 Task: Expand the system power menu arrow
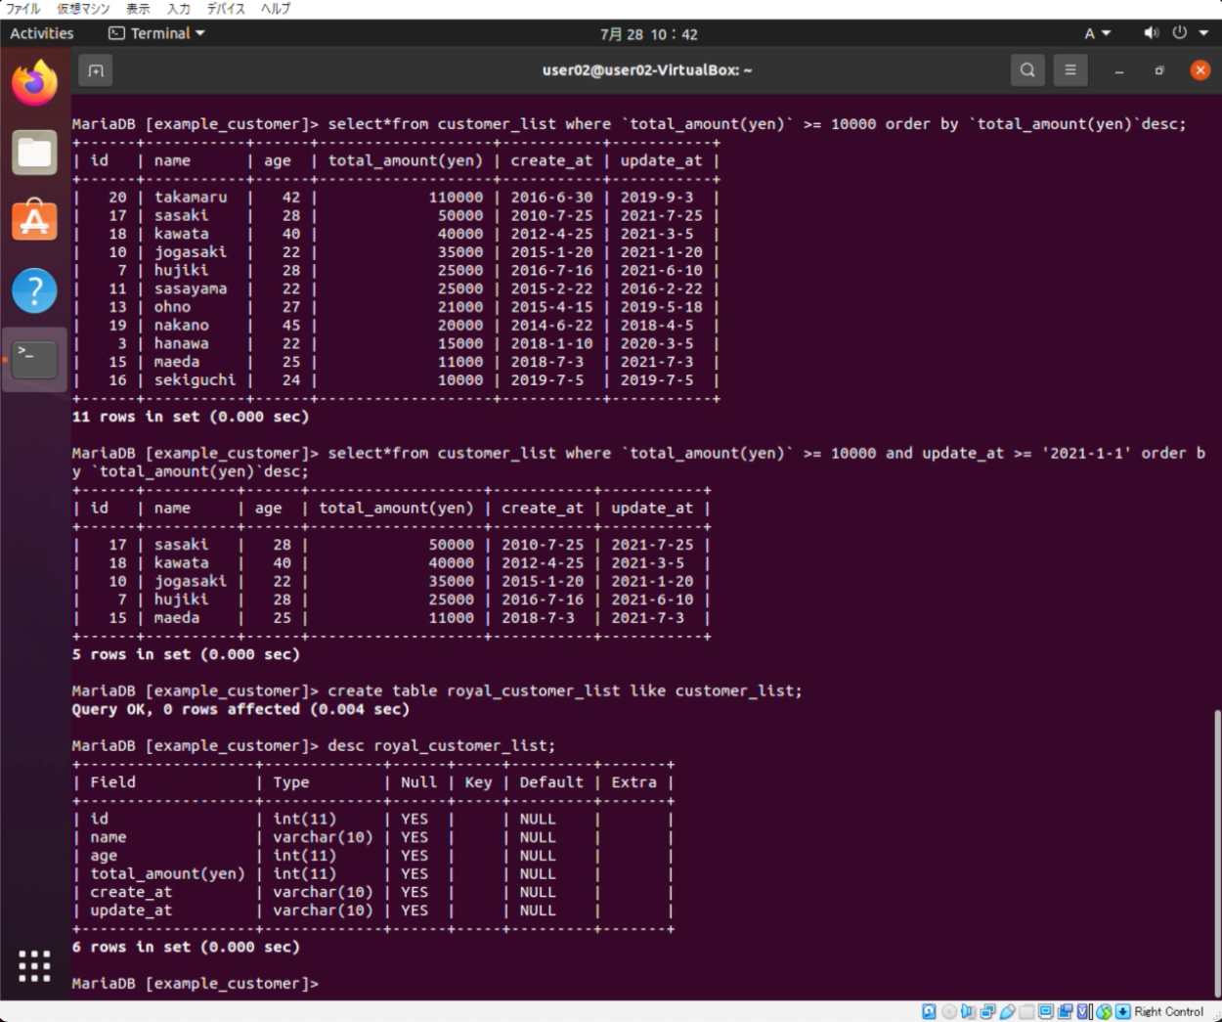pyautogui.click(x=1203, y=33)
